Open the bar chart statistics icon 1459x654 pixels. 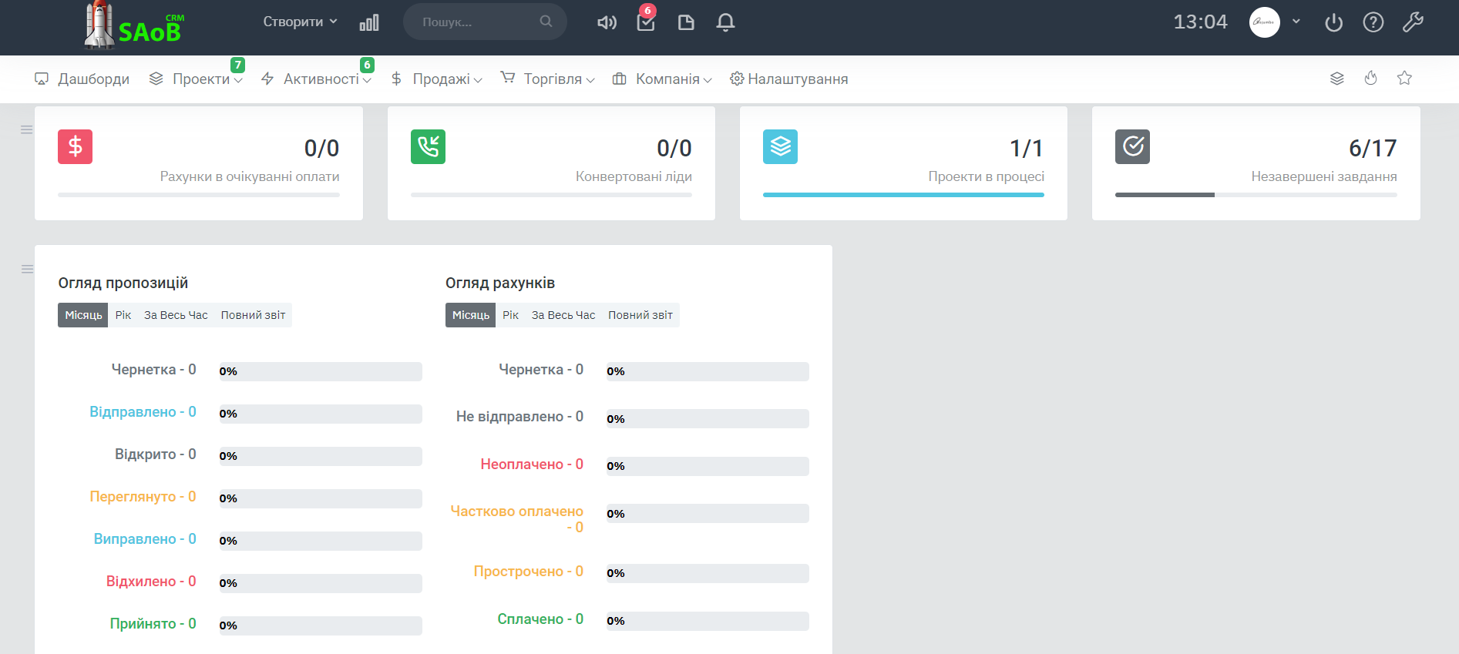point(369,22)
